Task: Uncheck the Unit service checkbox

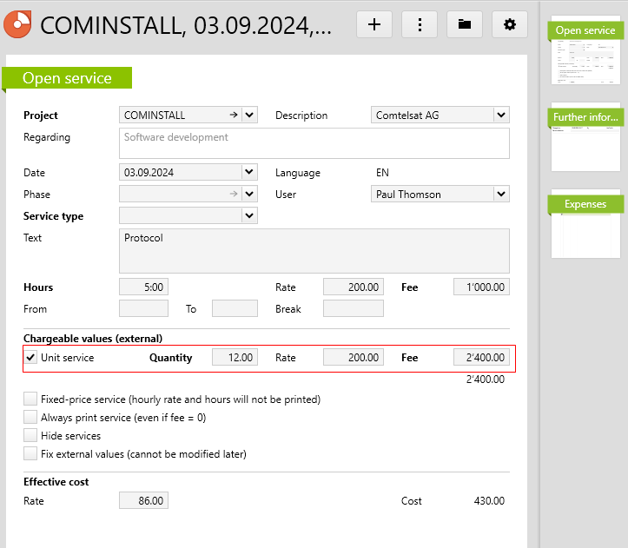Action: 31,358
